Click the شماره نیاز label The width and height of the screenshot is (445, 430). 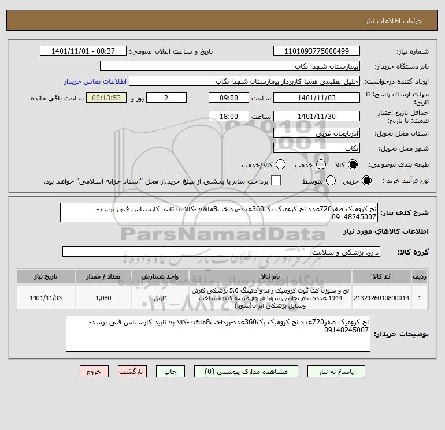pyautogui.click(x=413, y=51)
